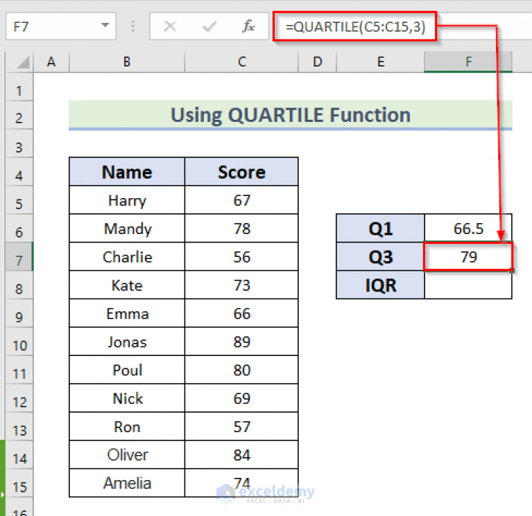Open the Insert Function fx dialog
Viewport: 532px width, 516px height.
tap(248, 26)
